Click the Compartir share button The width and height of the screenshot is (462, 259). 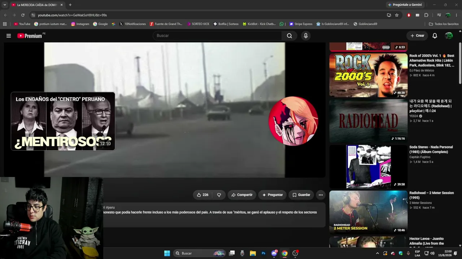click(242, 195)
